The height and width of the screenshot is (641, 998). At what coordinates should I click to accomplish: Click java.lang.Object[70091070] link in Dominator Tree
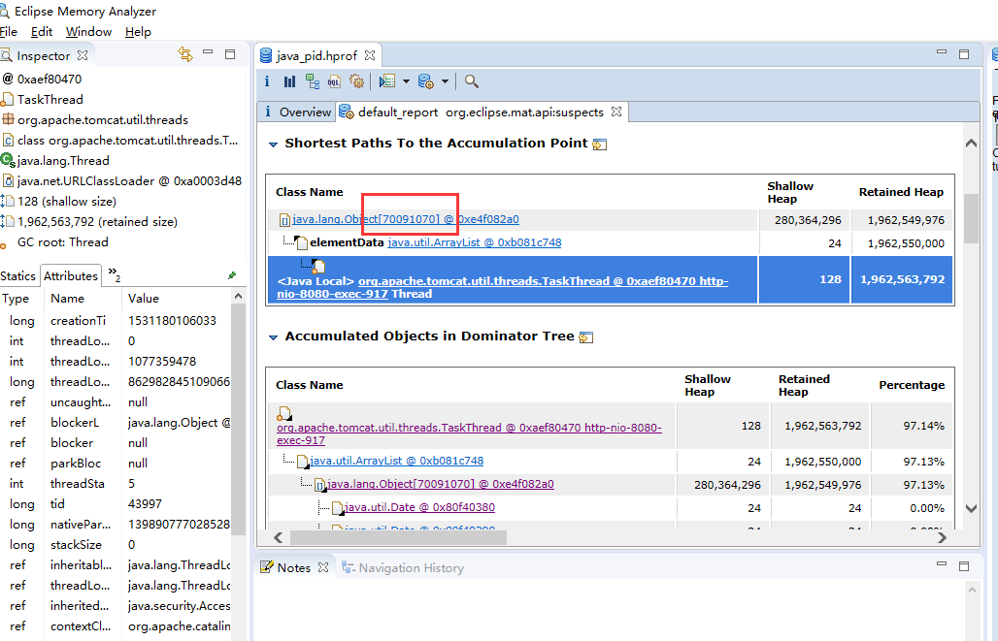(441, 484)
